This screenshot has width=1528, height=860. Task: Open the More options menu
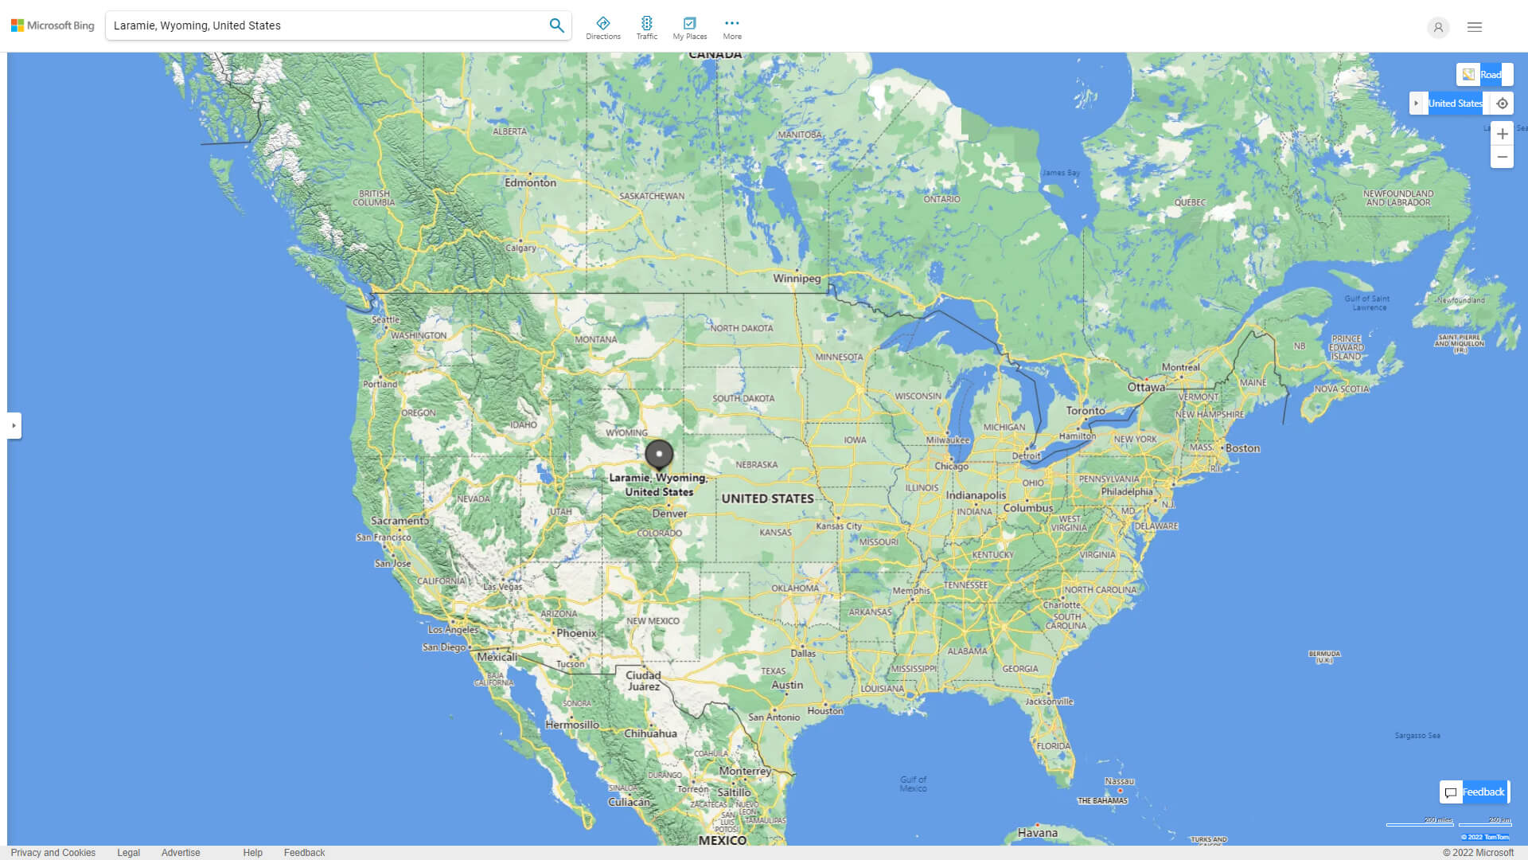(x=731, y=26)
